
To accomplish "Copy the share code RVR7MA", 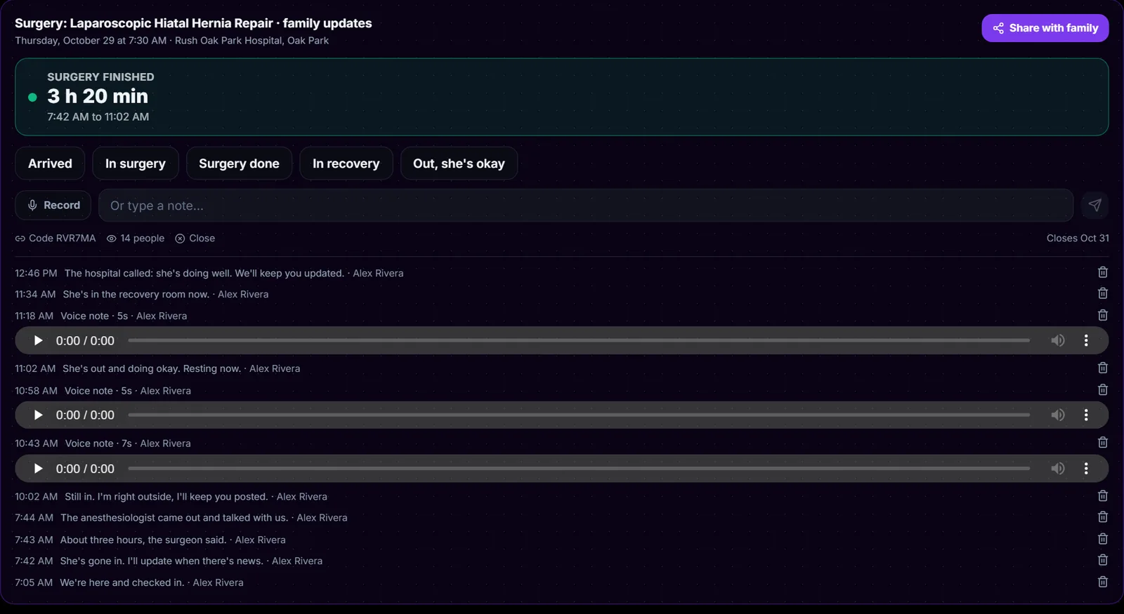I will [55, 239].
